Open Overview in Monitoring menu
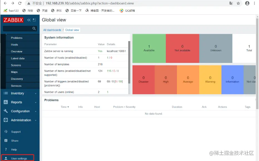Screen dimensions: 259x161 [17, 52]
